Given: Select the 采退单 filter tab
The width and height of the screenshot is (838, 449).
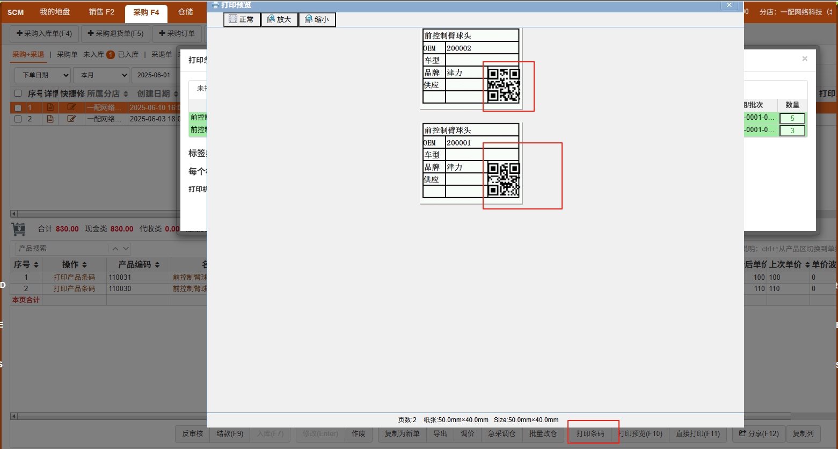Looking at the screenshot, I should 162,54.
